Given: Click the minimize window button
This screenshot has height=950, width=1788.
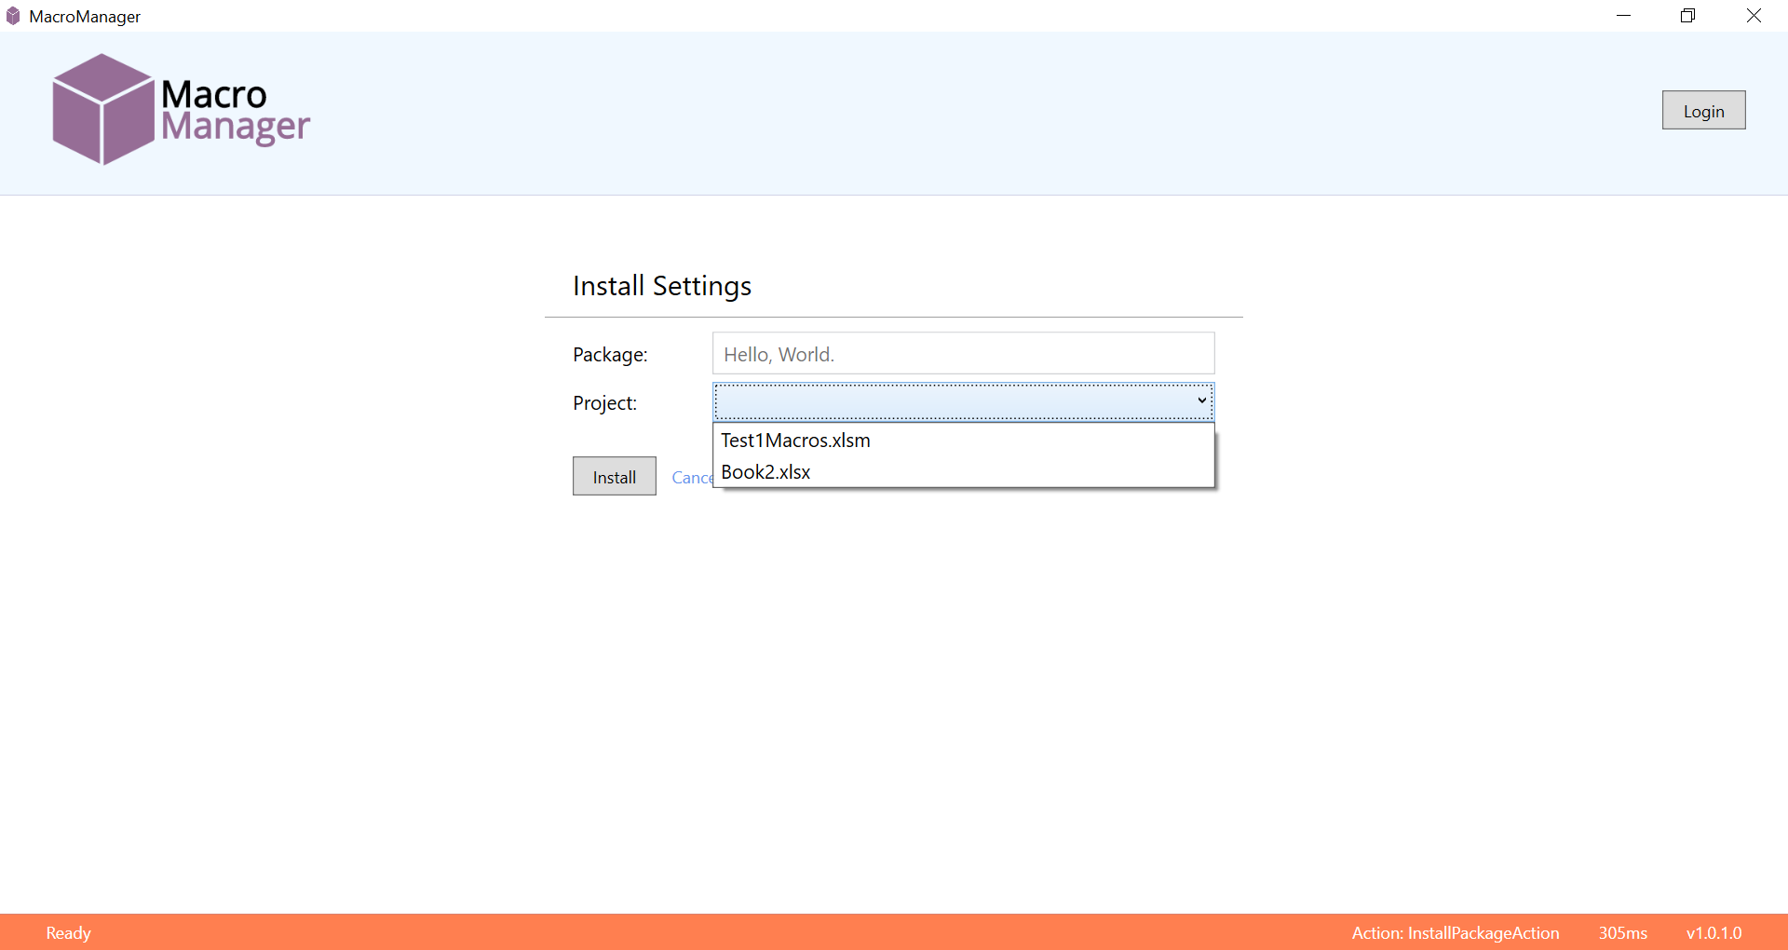Looking at the screenshot, I should tap(1624, 15).
